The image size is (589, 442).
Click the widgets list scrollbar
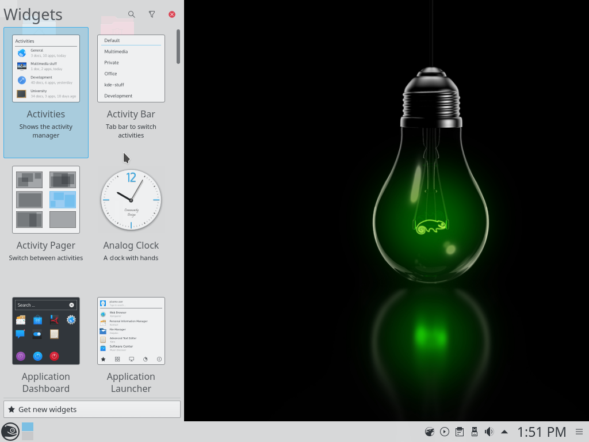(x=178, y=47)
